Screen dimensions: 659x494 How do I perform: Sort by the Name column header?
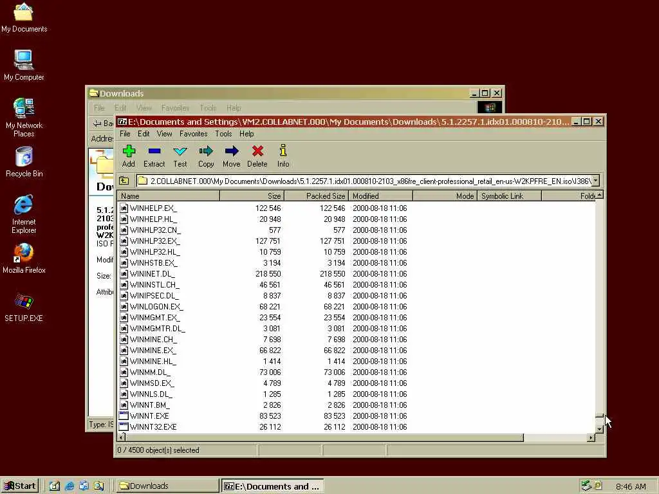coord(169,196)
